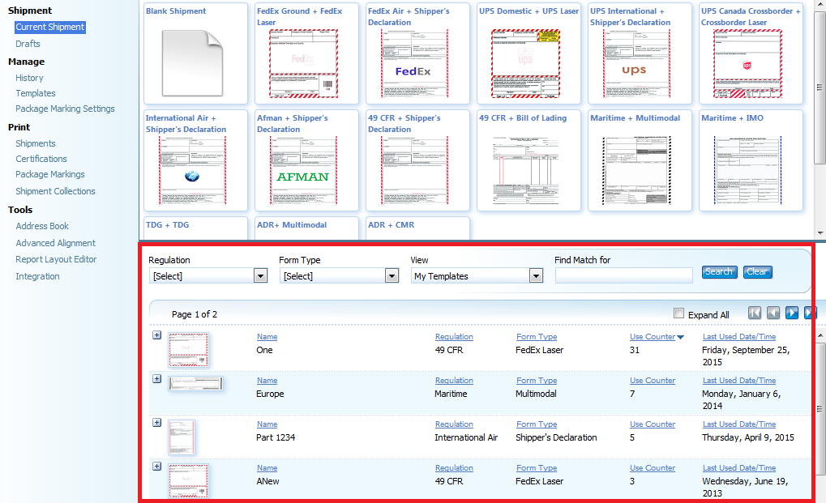The image size is (826, 503).
Task: Go to the first page arrow icon
Action: [x=755, y=313]
